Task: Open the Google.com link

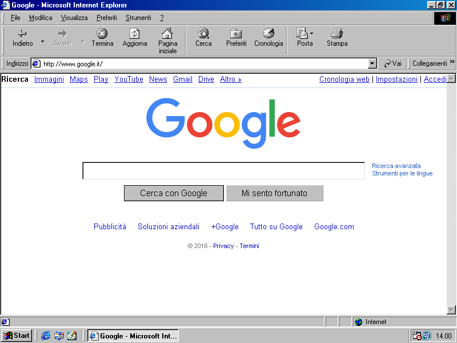Action: coord(334,226)
